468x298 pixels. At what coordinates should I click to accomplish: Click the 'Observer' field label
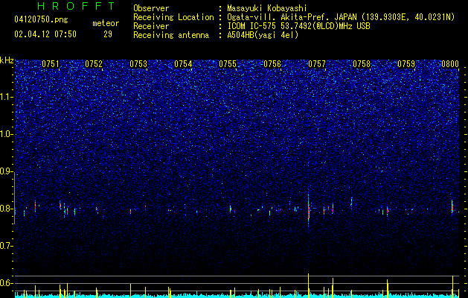coord(151,8)
